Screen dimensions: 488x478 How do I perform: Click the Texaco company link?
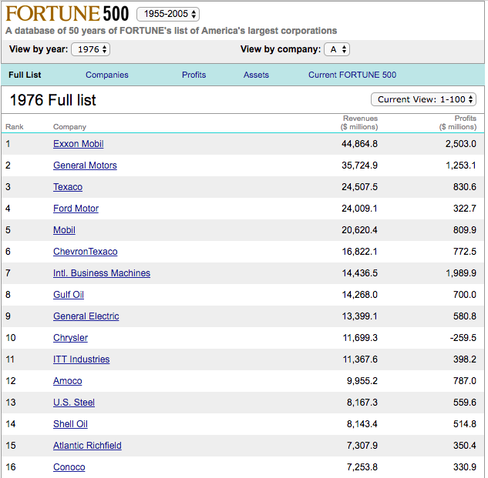[68, 187]
